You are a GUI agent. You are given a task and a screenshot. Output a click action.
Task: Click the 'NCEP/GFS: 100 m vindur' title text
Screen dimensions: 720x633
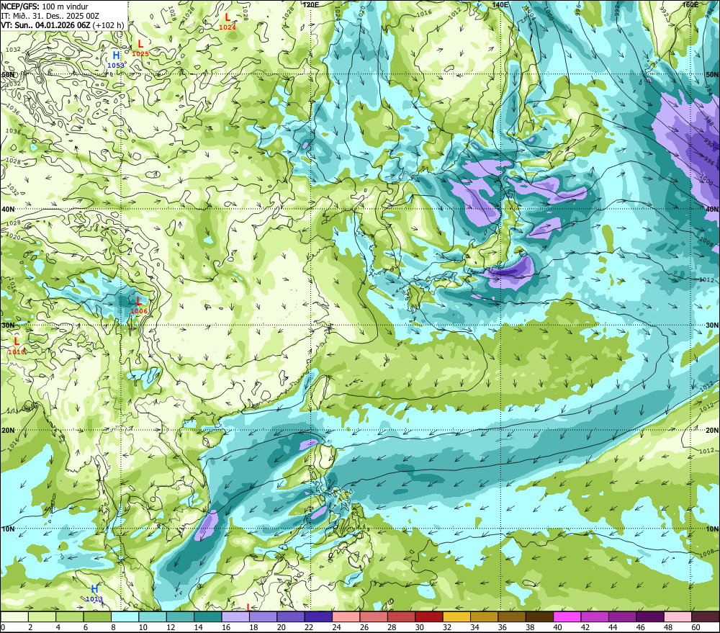pos(45,6)
